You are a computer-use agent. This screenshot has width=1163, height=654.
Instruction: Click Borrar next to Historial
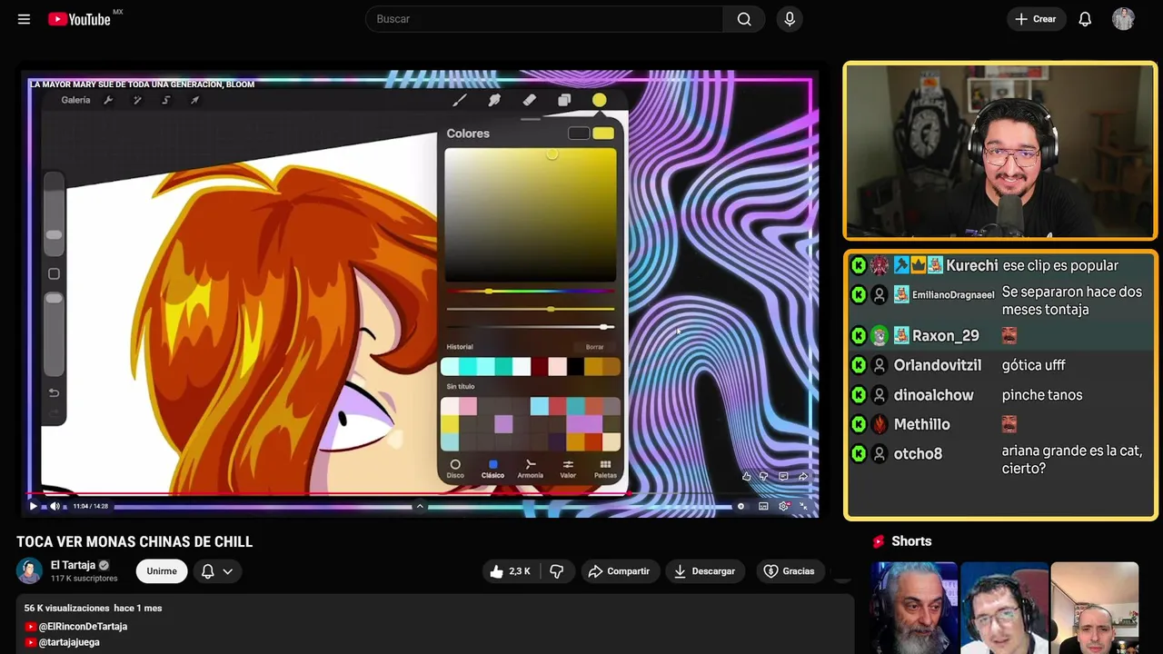click(x=594, y=347)
